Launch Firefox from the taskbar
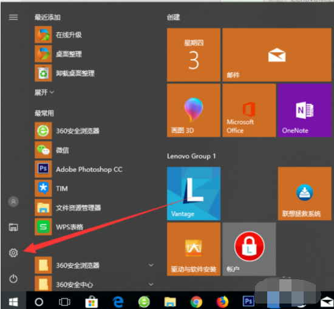Viewport: 334px width, 309px height. pos(222,302)
